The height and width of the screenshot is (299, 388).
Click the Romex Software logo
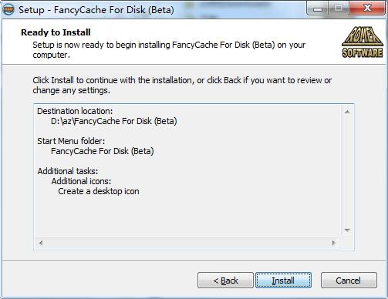coord(363,42)
